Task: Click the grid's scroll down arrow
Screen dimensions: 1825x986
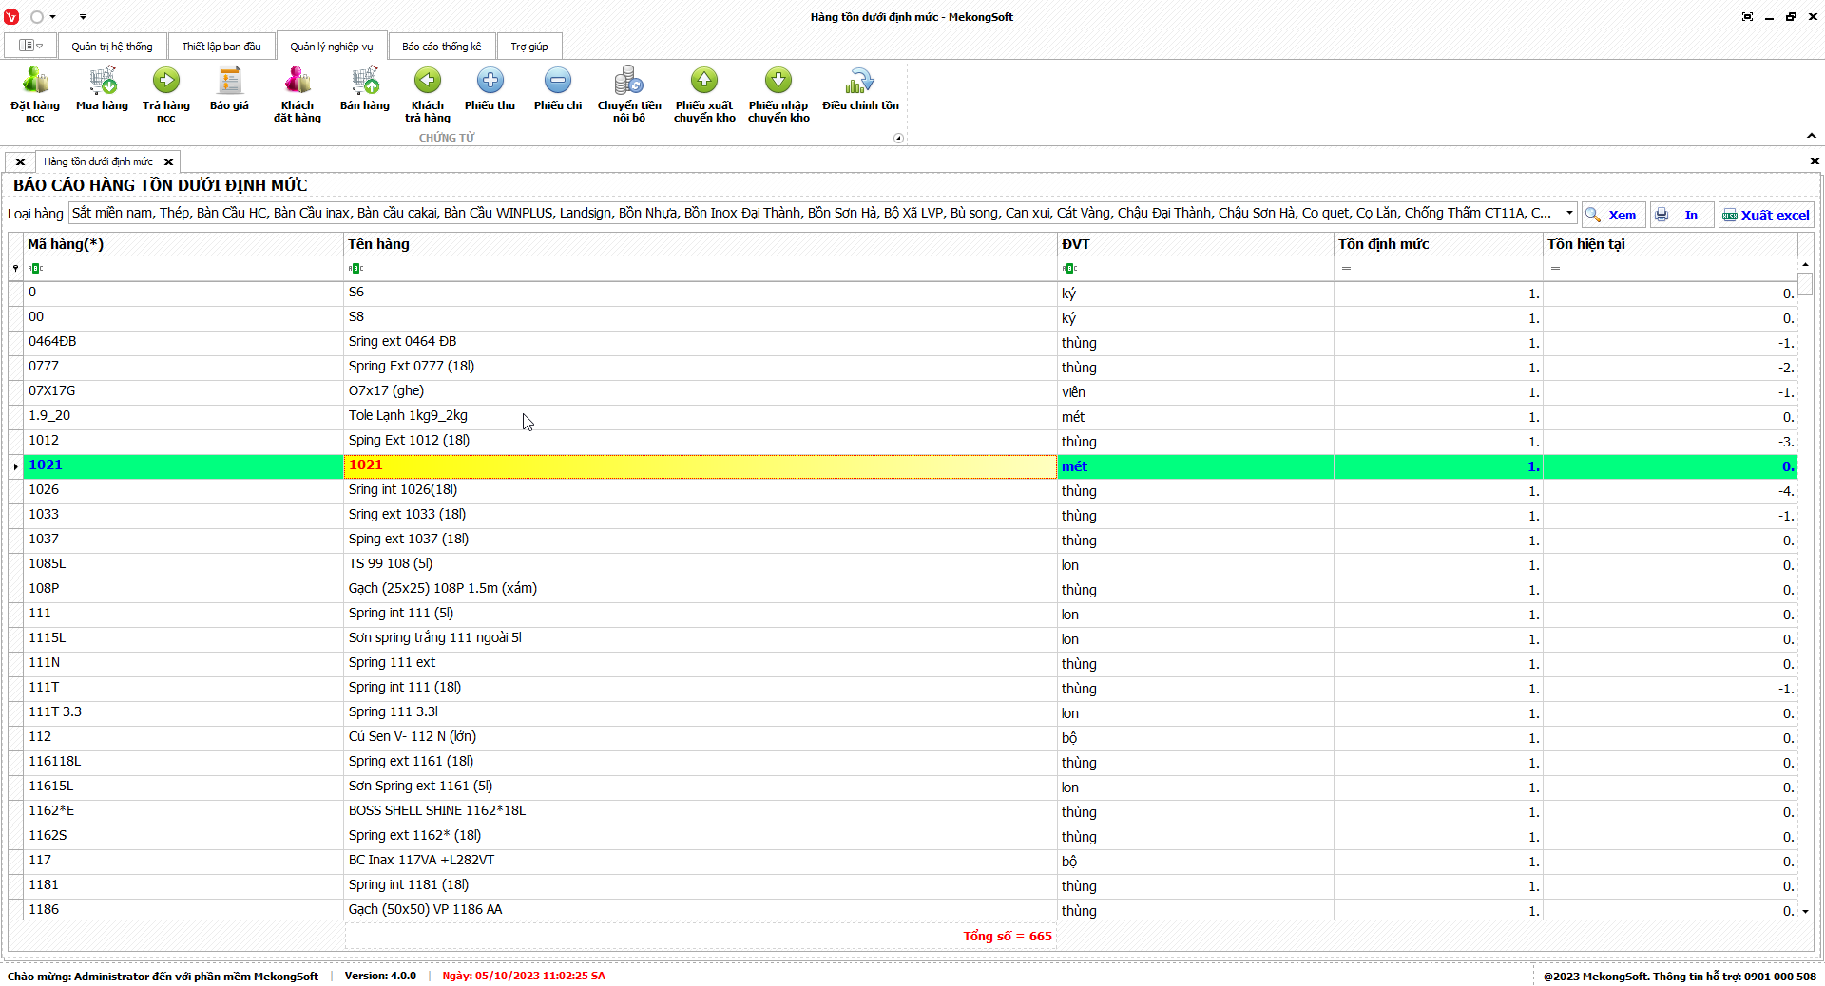Action: [x=1805, y=911]
